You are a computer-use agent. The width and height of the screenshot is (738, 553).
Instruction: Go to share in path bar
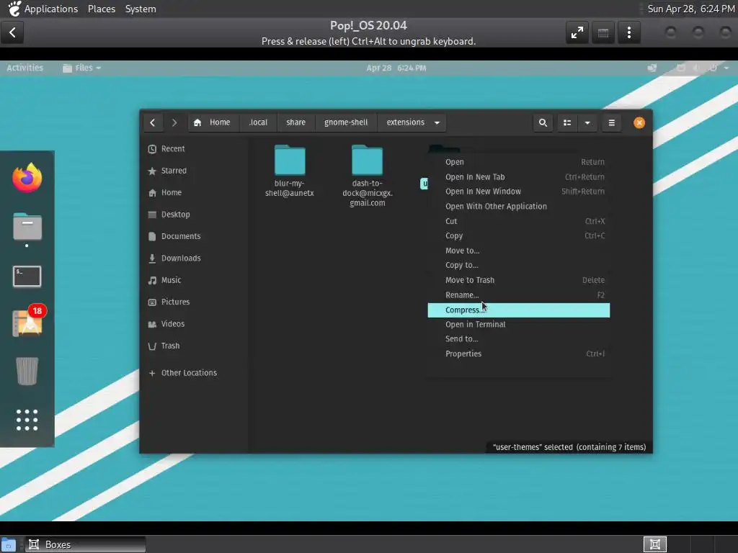(295, 122)
